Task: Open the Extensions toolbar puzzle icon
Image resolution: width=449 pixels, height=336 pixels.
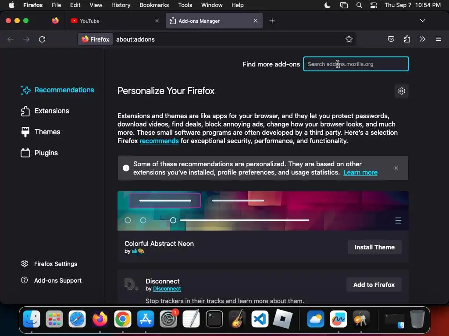Action: pyautogui.click(x=407, y=39)
